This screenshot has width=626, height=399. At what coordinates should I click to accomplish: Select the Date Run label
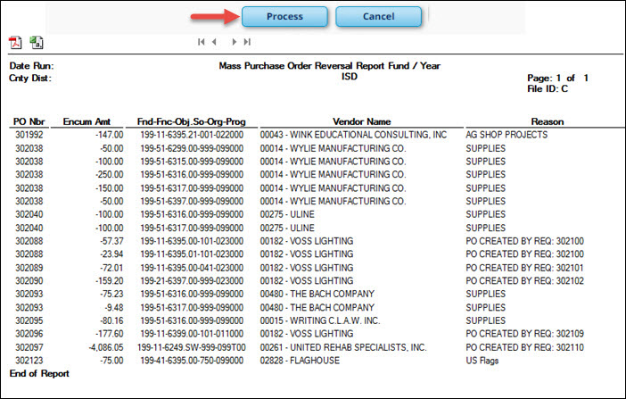click(x=31, y=66)
